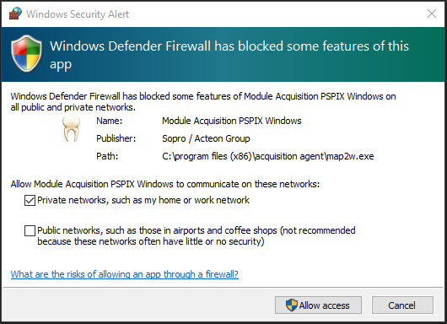This screenshot has height=324, width=447.
Task: Allow access for the blocked app
Action: click(x=318, y=305)
